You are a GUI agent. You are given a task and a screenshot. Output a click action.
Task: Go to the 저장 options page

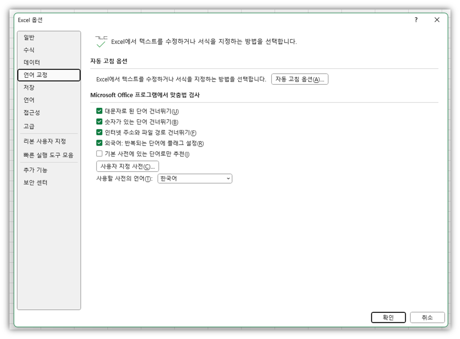29,87
